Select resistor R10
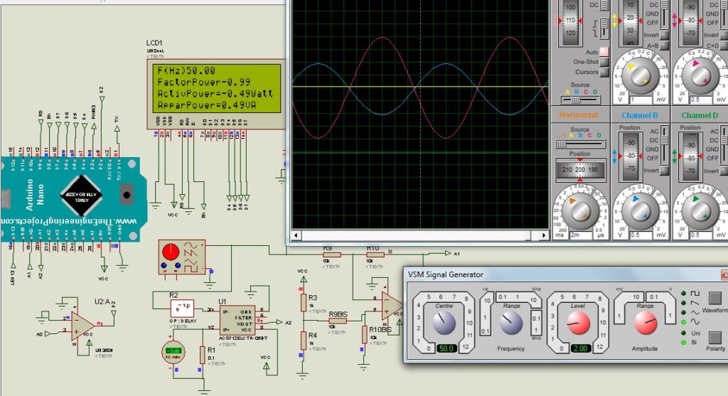728x396 pixels. click(x=375, y=255)
